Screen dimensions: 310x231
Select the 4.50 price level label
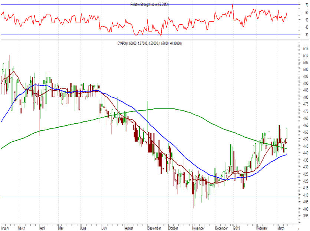(x=306, y=139)
